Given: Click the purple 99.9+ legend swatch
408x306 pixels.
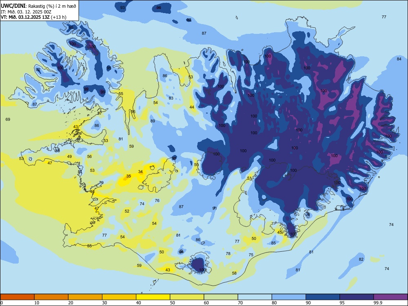Looking at the screenshot, I should click(x=390, y=297).
